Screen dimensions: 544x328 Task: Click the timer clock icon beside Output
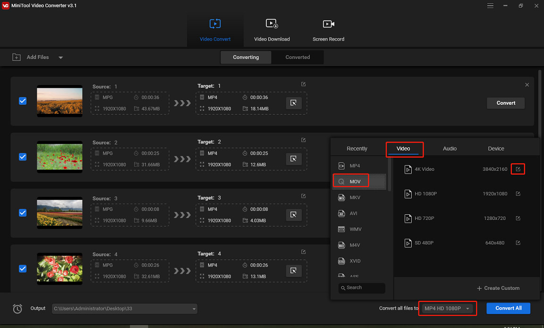tap(17, 309)
